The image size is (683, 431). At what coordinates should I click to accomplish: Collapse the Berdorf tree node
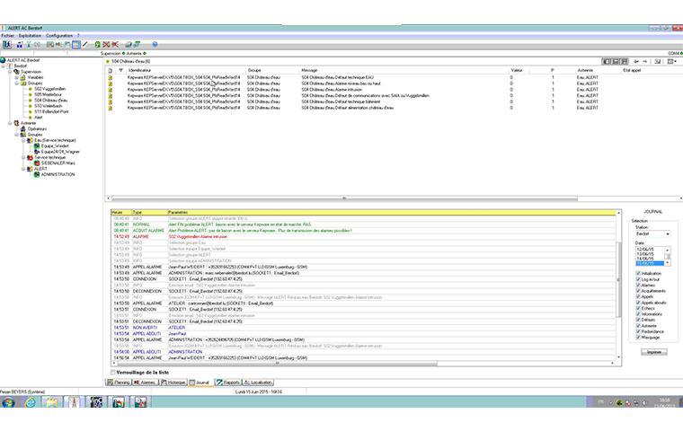pyautogui.click(x=4, y=66)
